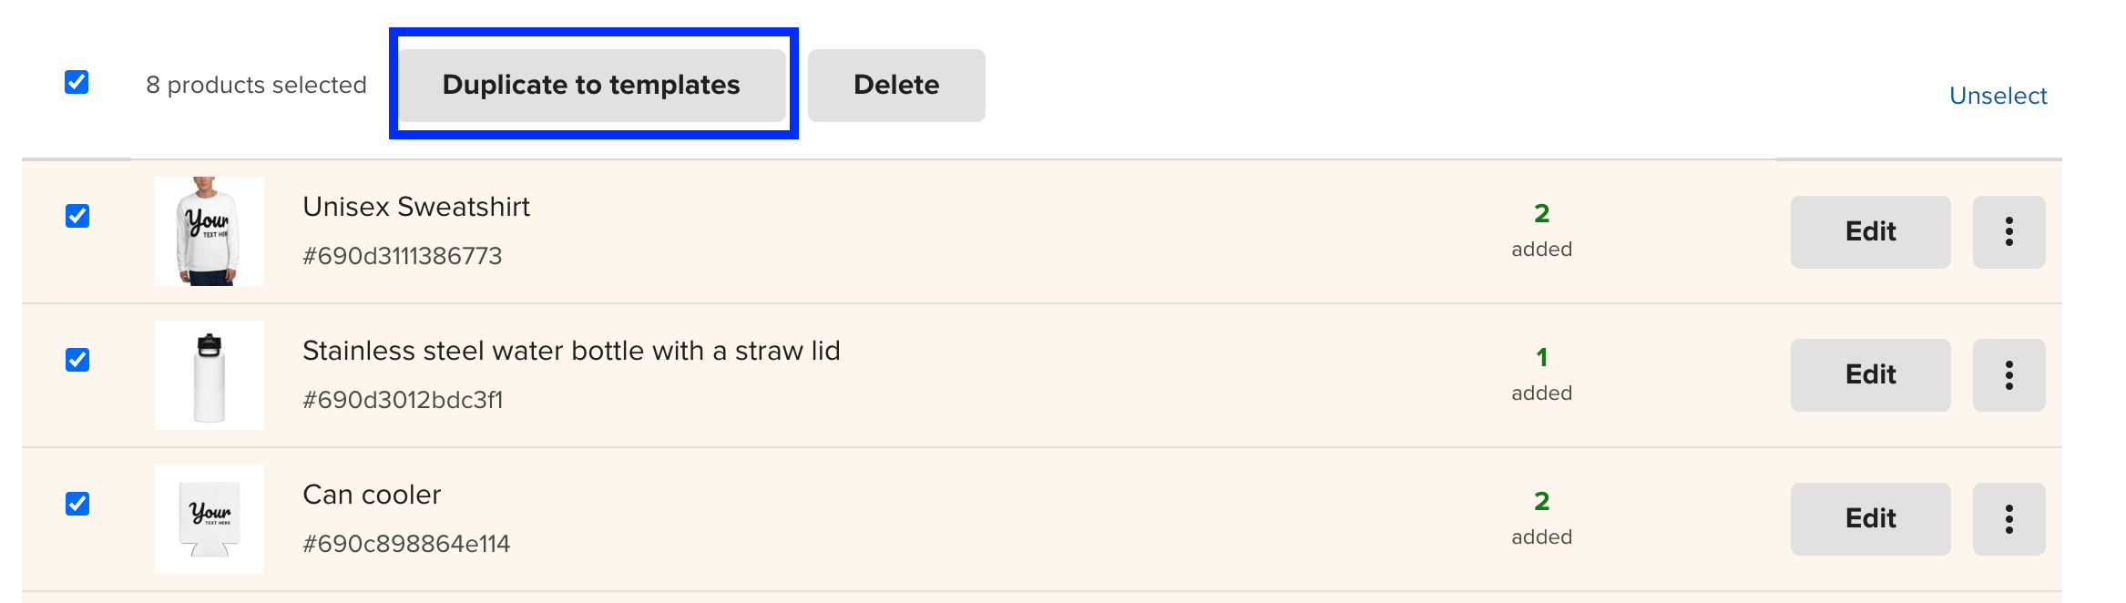Open the Can cooler thumbnail image
The width and height of the screenshot is (2126, 603).
(210, 519)
